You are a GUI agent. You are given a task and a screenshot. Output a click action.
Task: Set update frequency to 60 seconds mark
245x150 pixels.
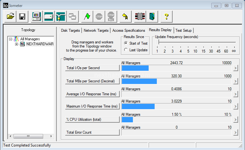(x=226, y=51)
